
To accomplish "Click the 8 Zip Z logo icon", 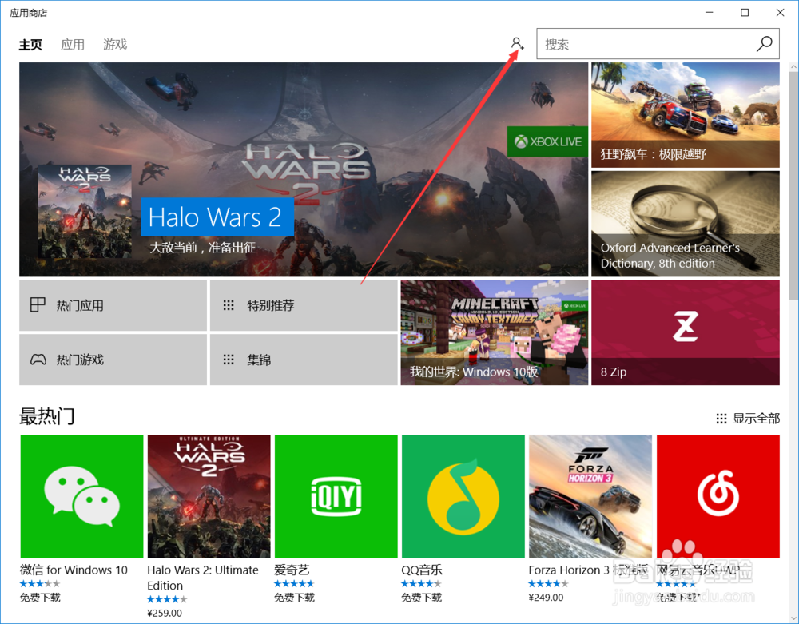I will pyautogui.click(x=685, y=327).
